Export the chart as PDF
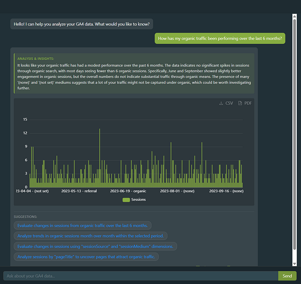Image resolution: width=301 pixels, height=284 pixels. (245, 103)
